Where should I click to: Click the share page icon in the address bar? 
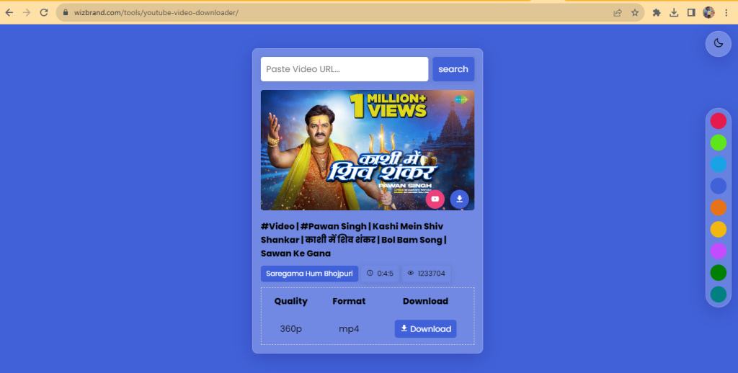coord(618,12)
